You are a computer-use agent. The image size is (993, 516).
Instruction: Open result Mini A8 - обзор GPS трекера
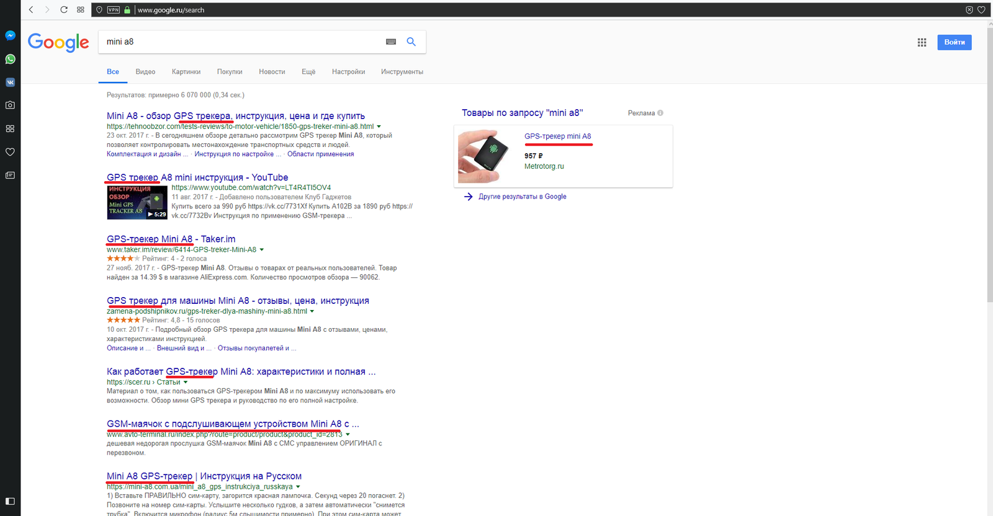tap(236, 116)
